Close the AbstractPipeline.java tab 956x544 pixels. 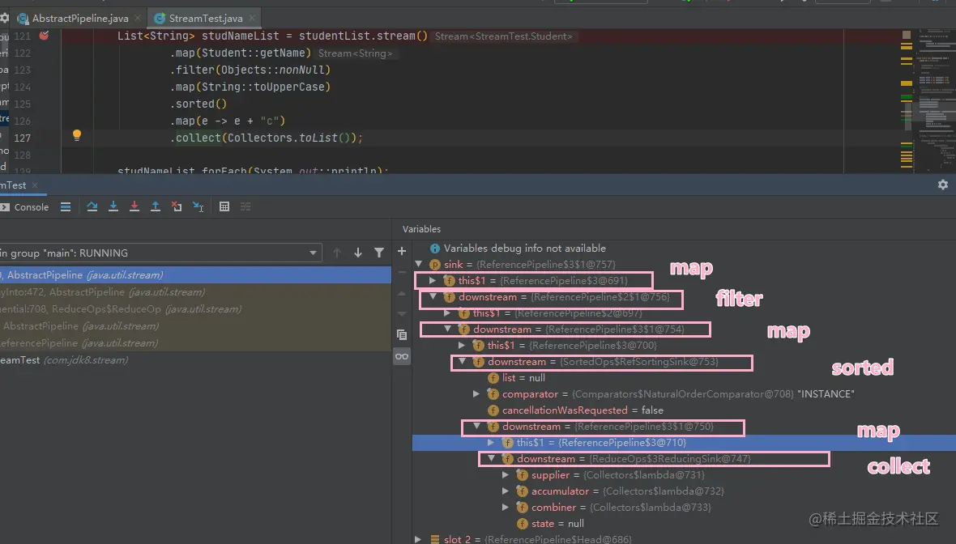coord(138,19)
